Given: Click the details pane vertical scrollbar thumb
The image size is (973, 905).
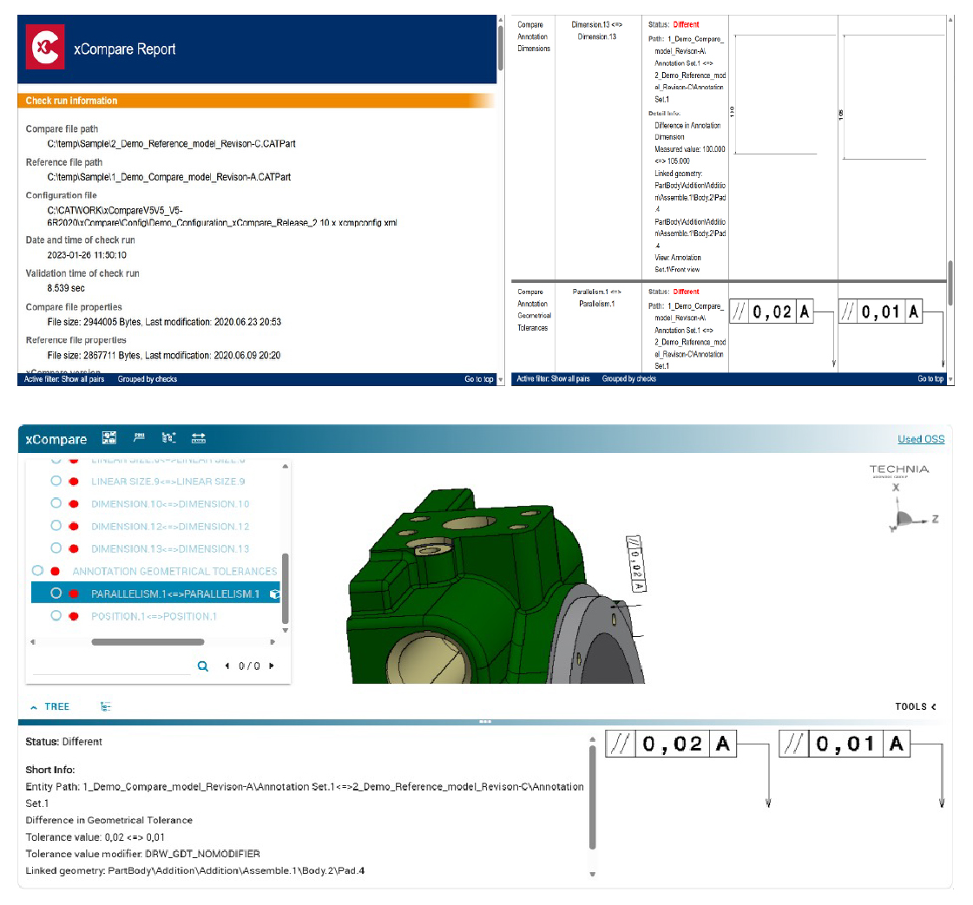Looking at the screenshot, I should [x=592, y=797].
